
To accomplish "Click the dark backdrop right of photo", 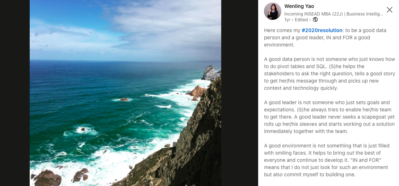I will [239, 93].
